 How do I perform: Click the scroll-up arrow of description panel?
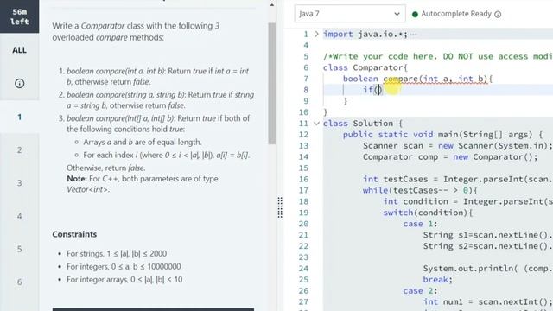[272, 5]
